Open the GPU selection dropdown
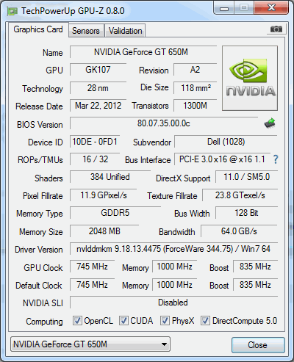The image size is (294, 362). [x=90, y=344]
